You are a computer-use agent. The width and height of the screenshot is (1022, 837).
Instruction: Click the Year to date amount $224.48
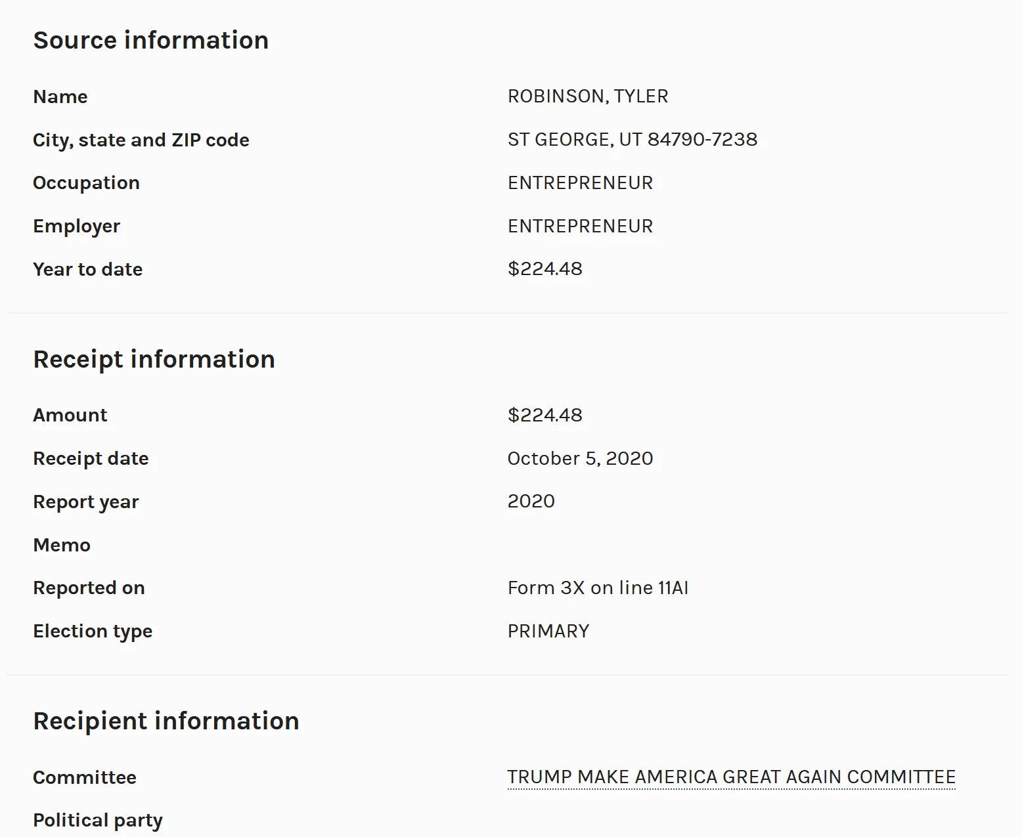544,268
